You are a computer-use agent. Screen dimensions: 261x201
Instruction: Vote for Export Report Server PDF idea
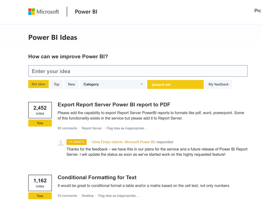pyautogui.click(x=40, y=123)
